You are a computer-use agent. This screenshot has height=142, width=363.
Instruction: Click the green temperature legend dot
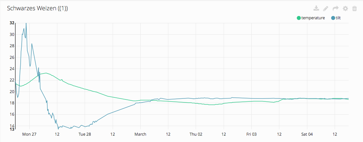click(299, 18)
